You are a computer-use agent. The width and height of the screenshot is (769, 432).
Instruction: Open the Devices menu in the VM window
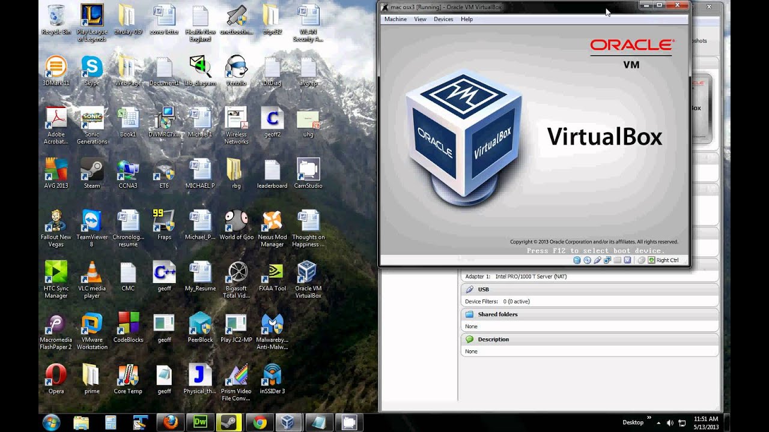443,19
